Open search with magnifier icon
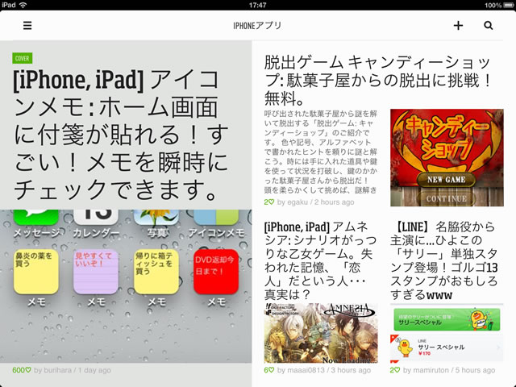This screenshot has width=516, height=387. click(489, 25)
